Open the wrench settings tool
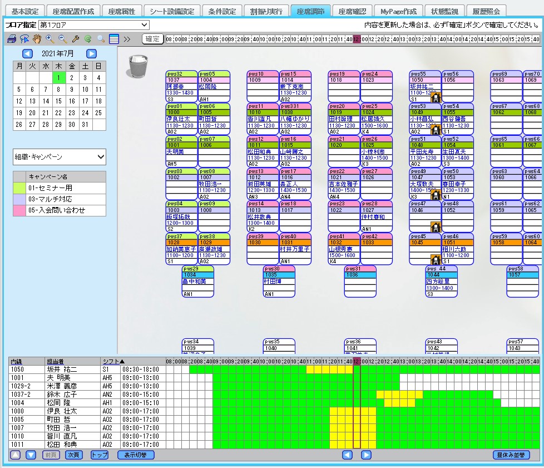Viewport: 544px width, 468px height. (75, 39)
